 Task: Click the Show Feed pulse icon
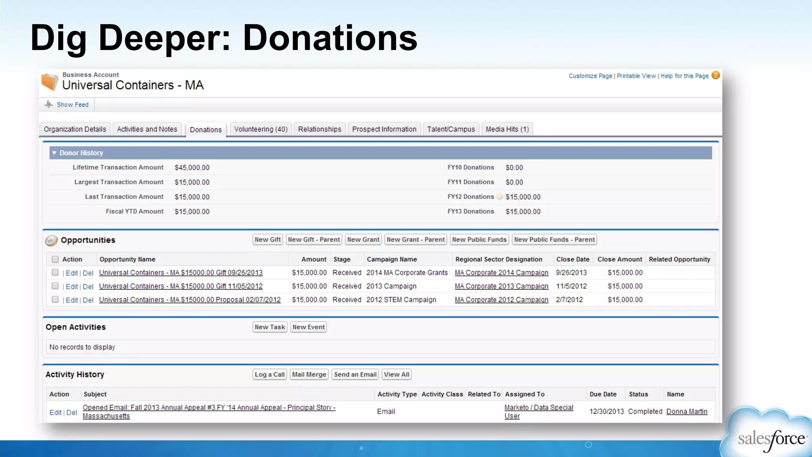(48, 104)
